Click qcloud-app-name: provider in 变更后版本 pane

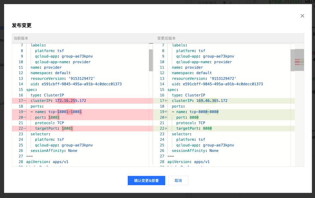pos(204,62)
